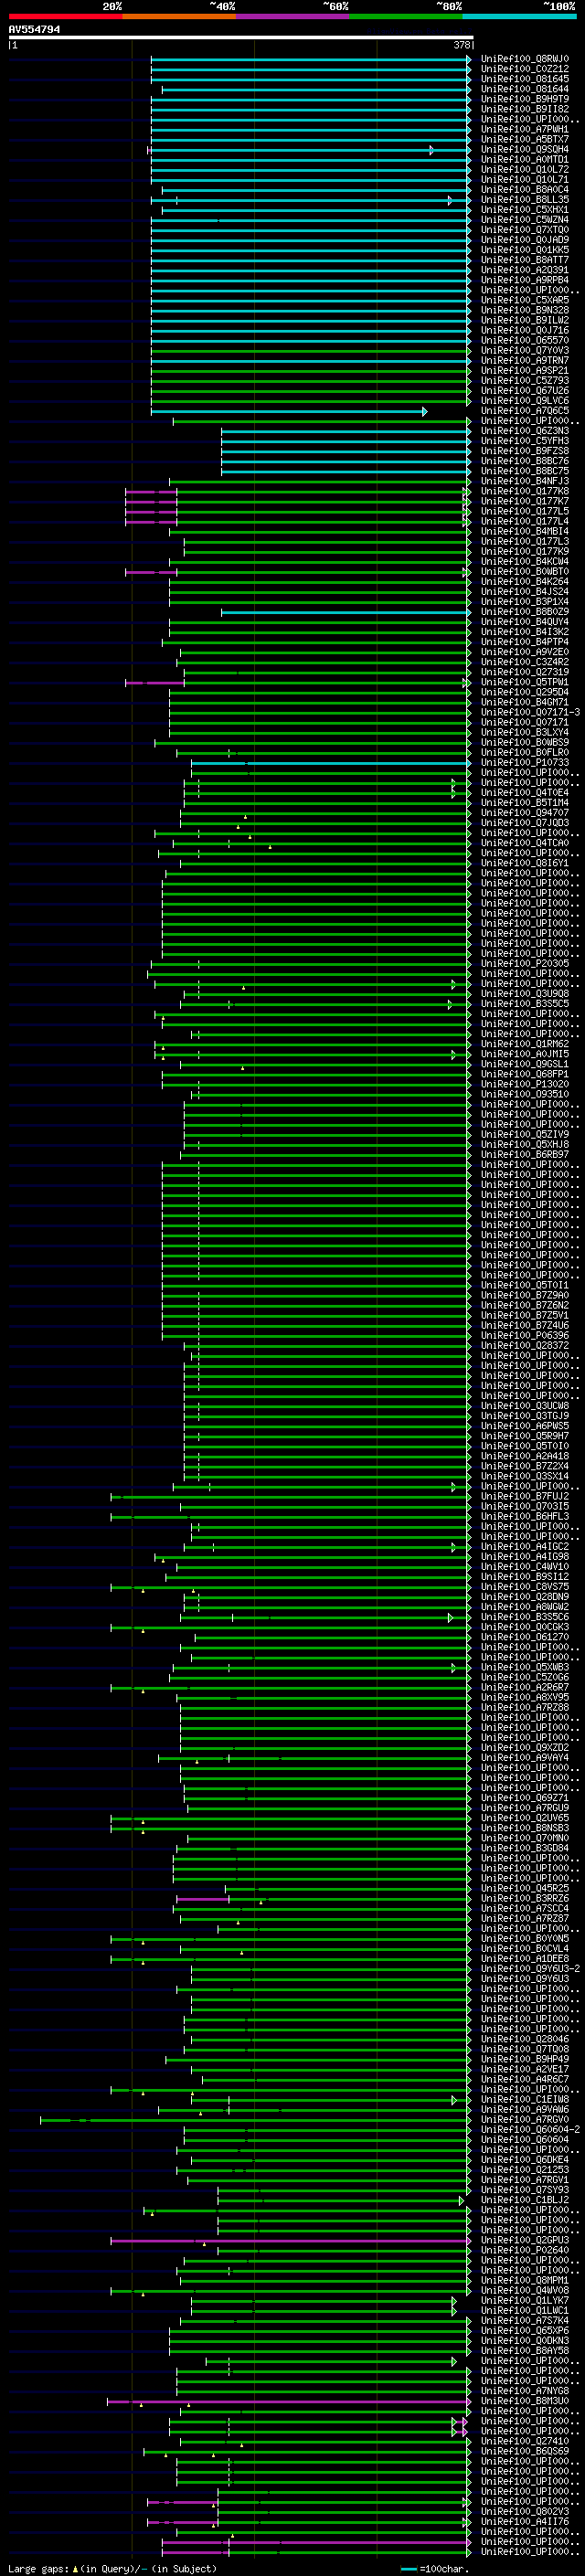Select the UniRef100_B3P1X4 label
Screen dimensions: 585x2576
(x=524, y=601)
